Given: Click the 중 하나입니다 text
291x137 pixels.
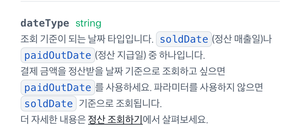Looking at the screenshot, I should click(x=177, y=55).
